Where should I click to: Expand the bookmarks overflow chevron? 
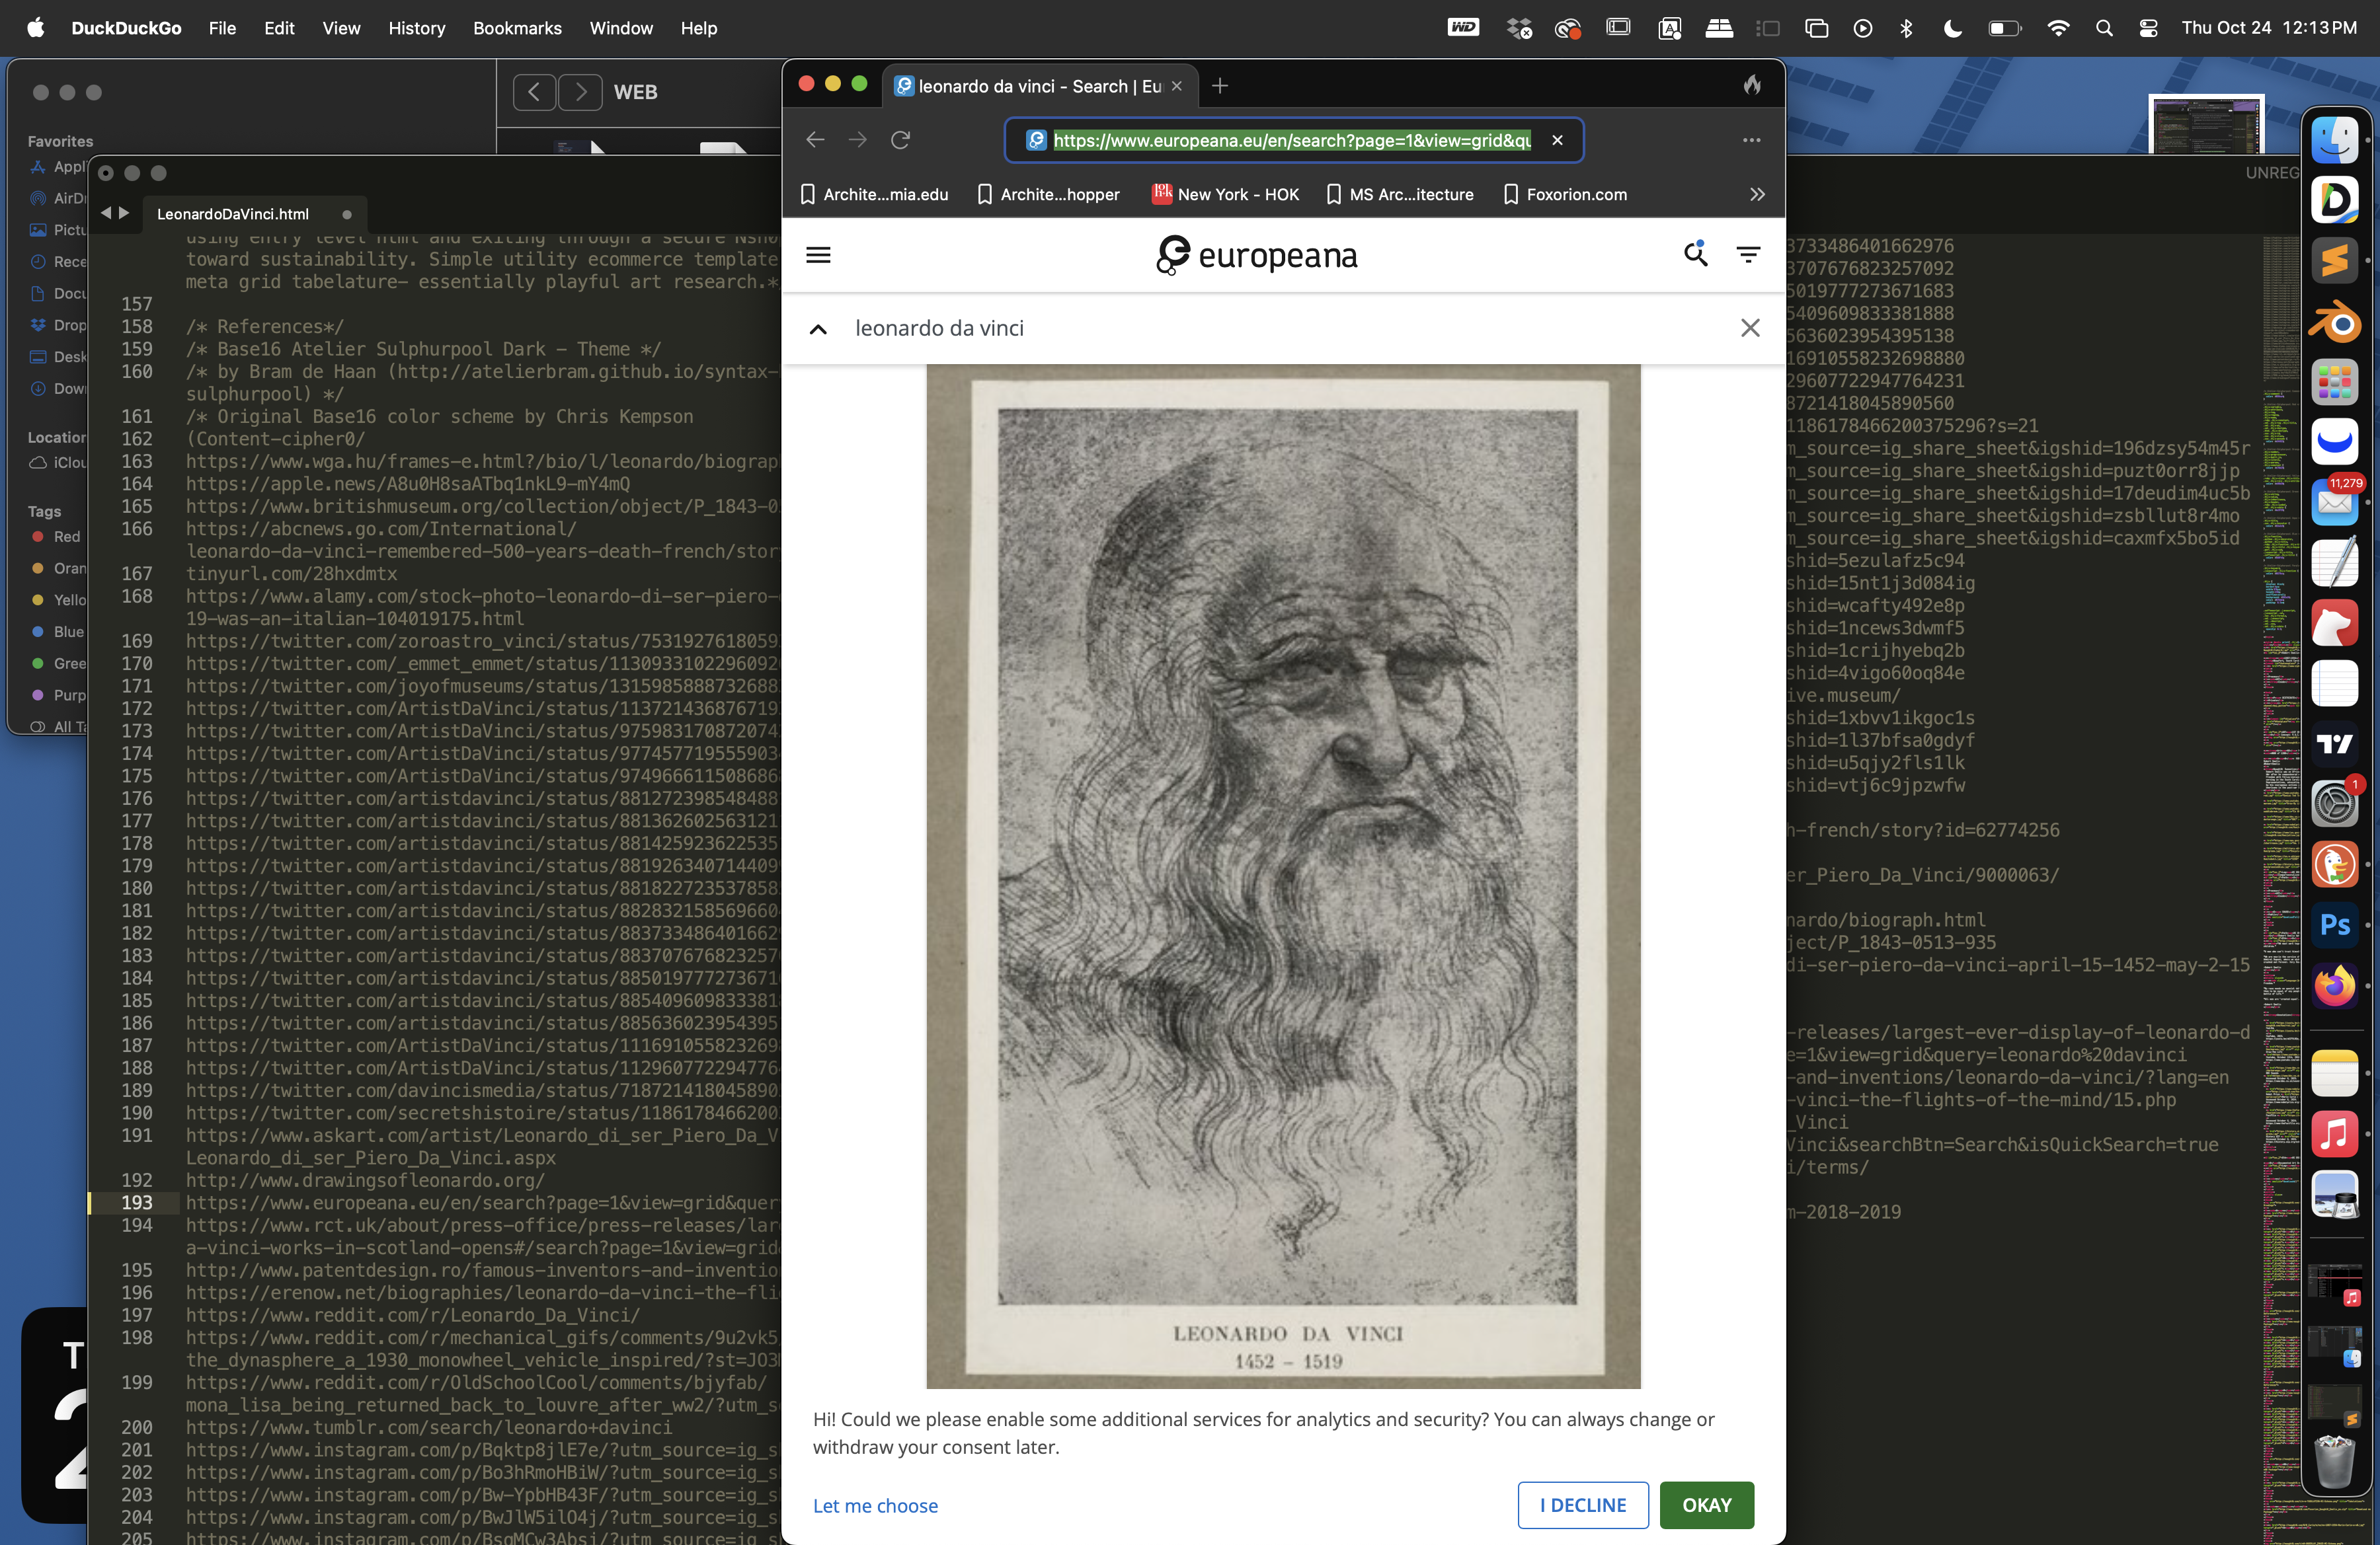[x=1757, y=195]
